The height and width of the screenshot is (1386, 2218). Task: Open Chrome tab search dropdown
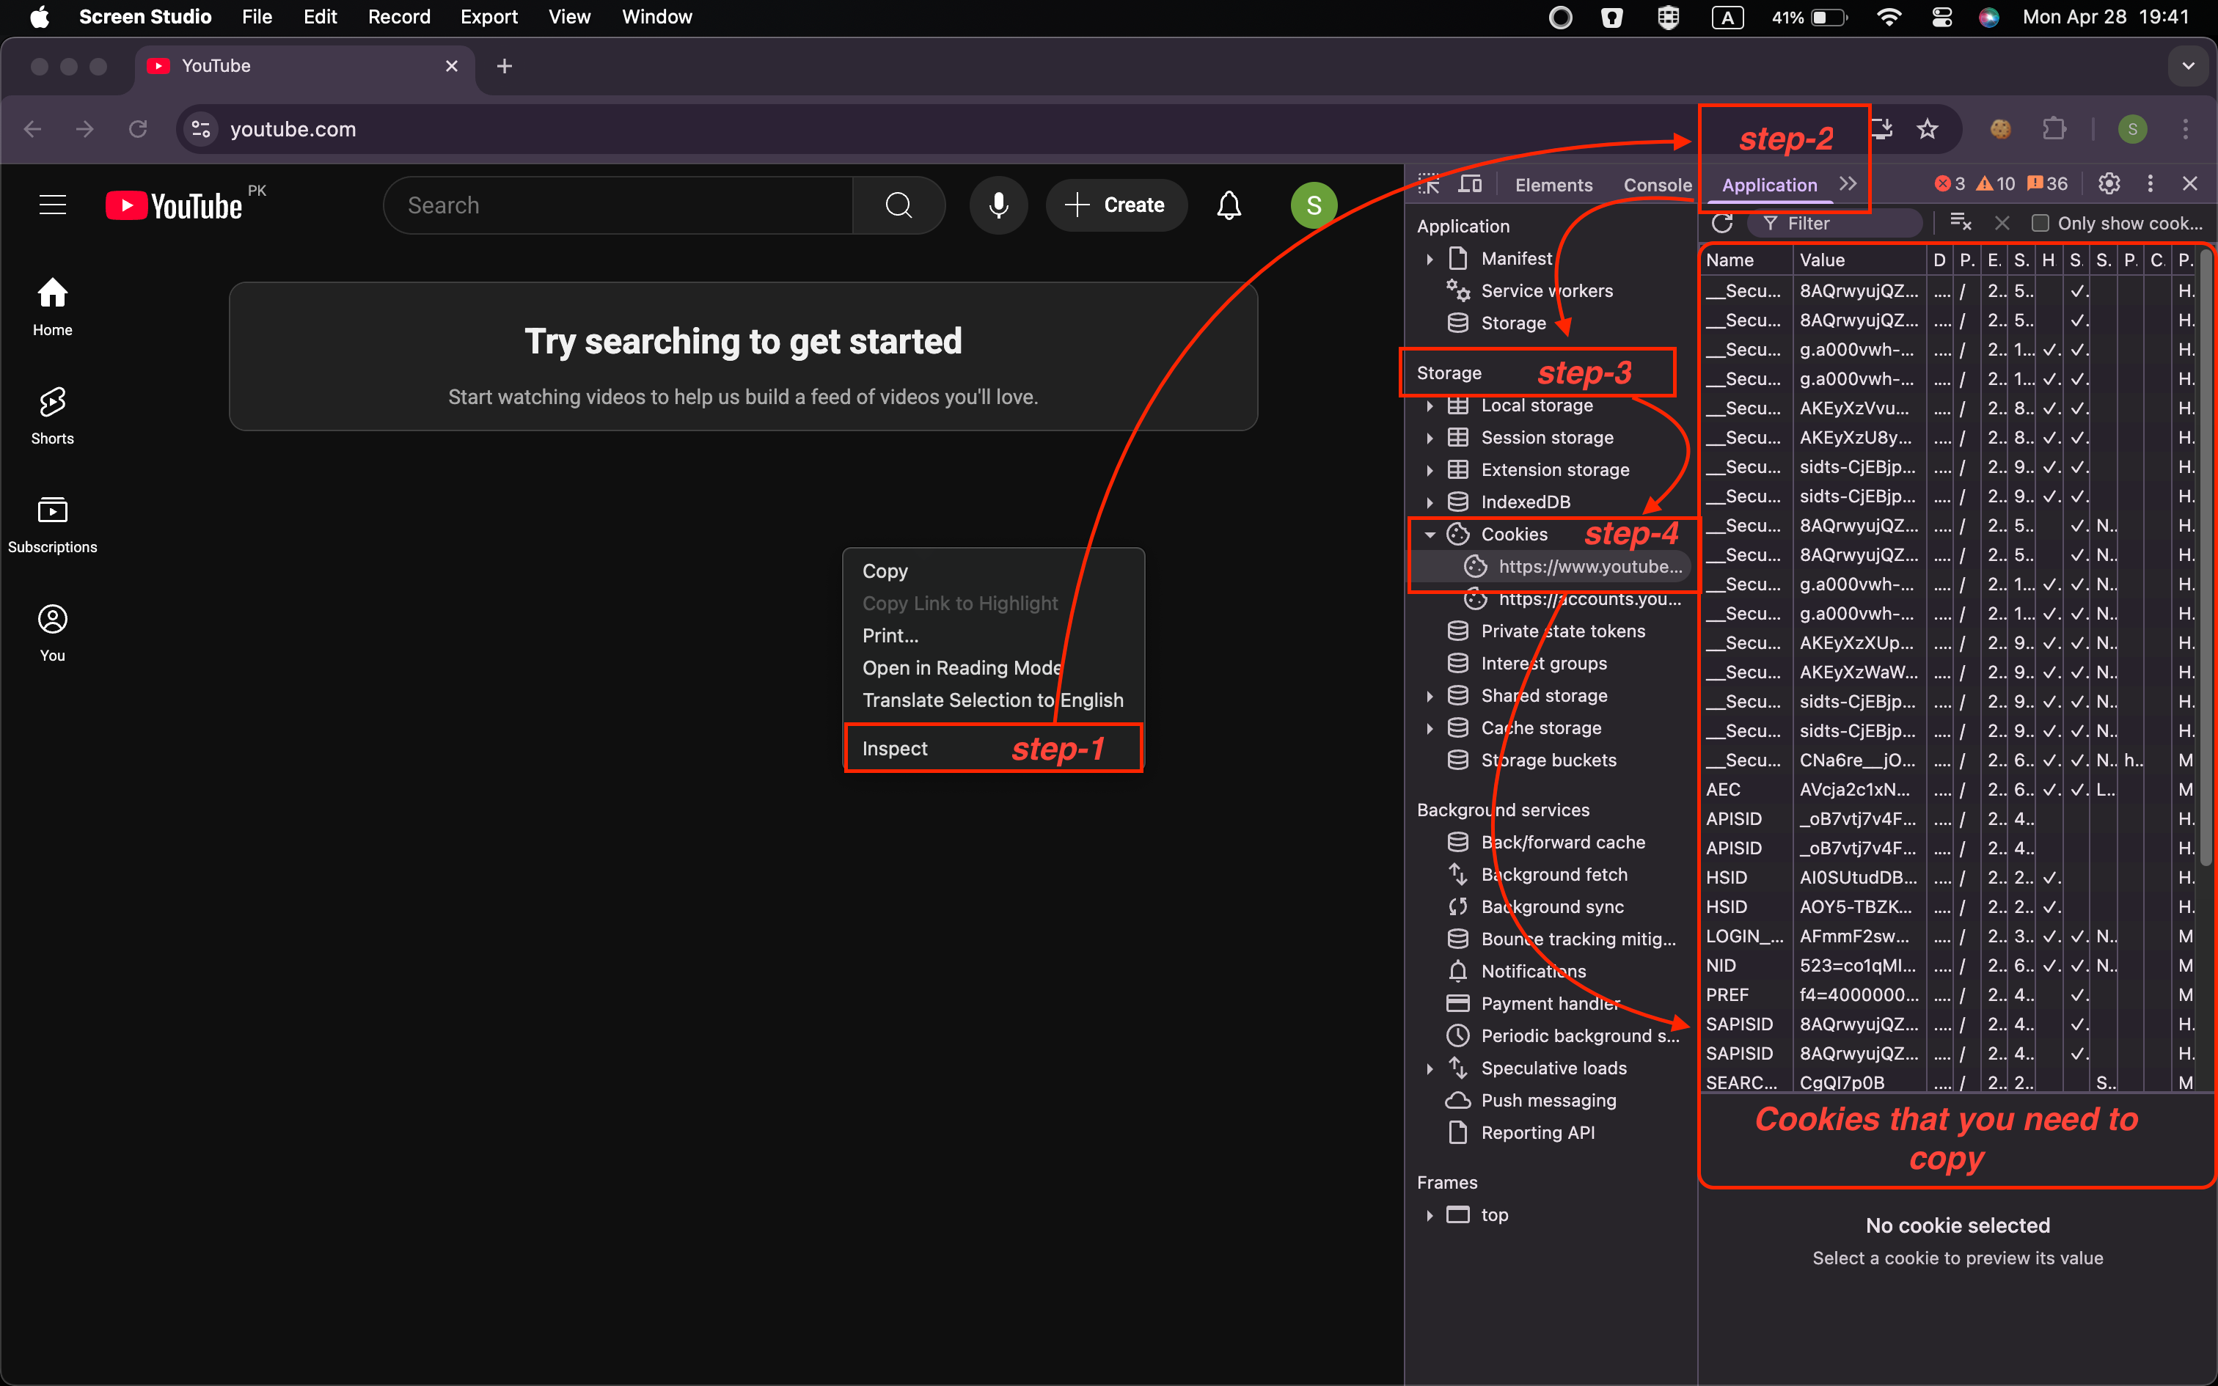click(2188, 66)
